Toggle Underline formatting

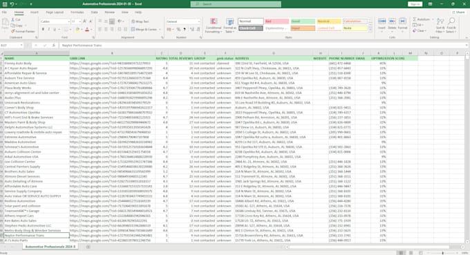[x=55, y=29]
